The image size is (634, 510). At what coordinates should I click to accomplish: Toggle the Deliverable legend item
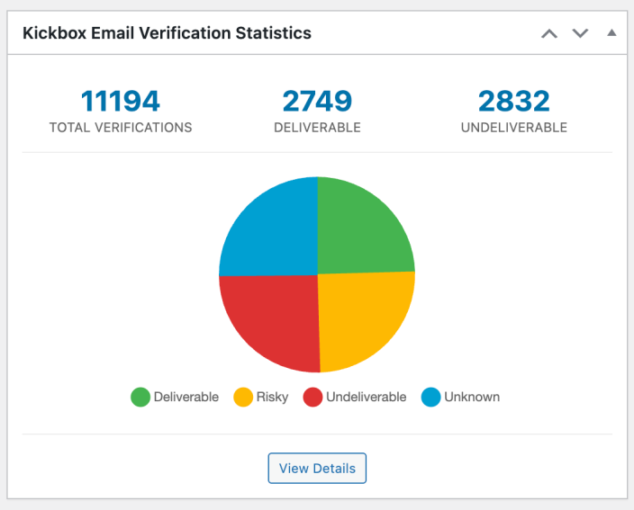(175, 397)
